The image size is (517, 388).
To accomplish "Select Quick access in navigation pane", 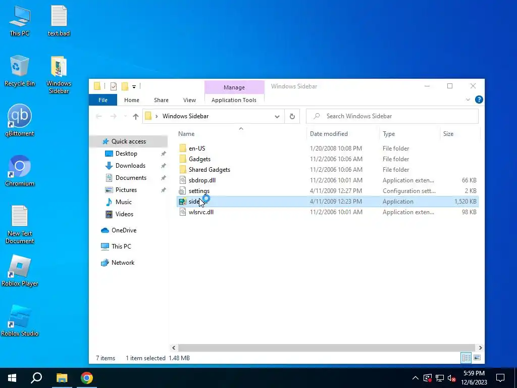I will [x=129, y=141].
